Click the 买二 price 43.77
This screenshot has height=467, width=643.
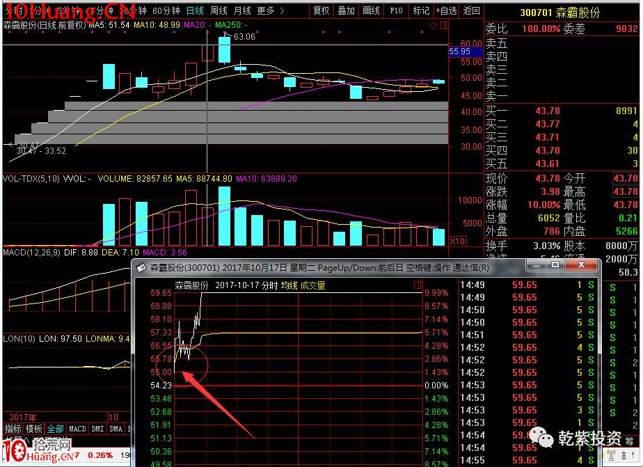(548, 124)
